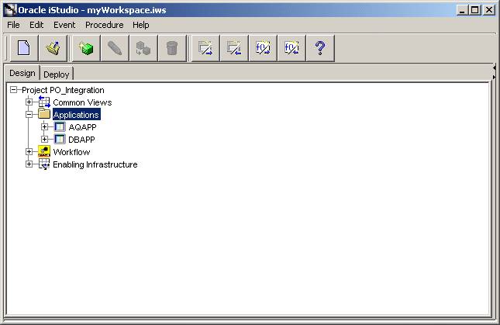Click the Applications folder icon
The image size is (500, 325).
[44, 114]
